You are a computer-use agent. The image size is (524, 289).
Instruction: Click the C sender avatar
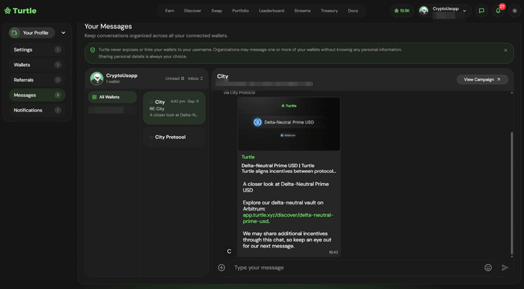[229, 251]
